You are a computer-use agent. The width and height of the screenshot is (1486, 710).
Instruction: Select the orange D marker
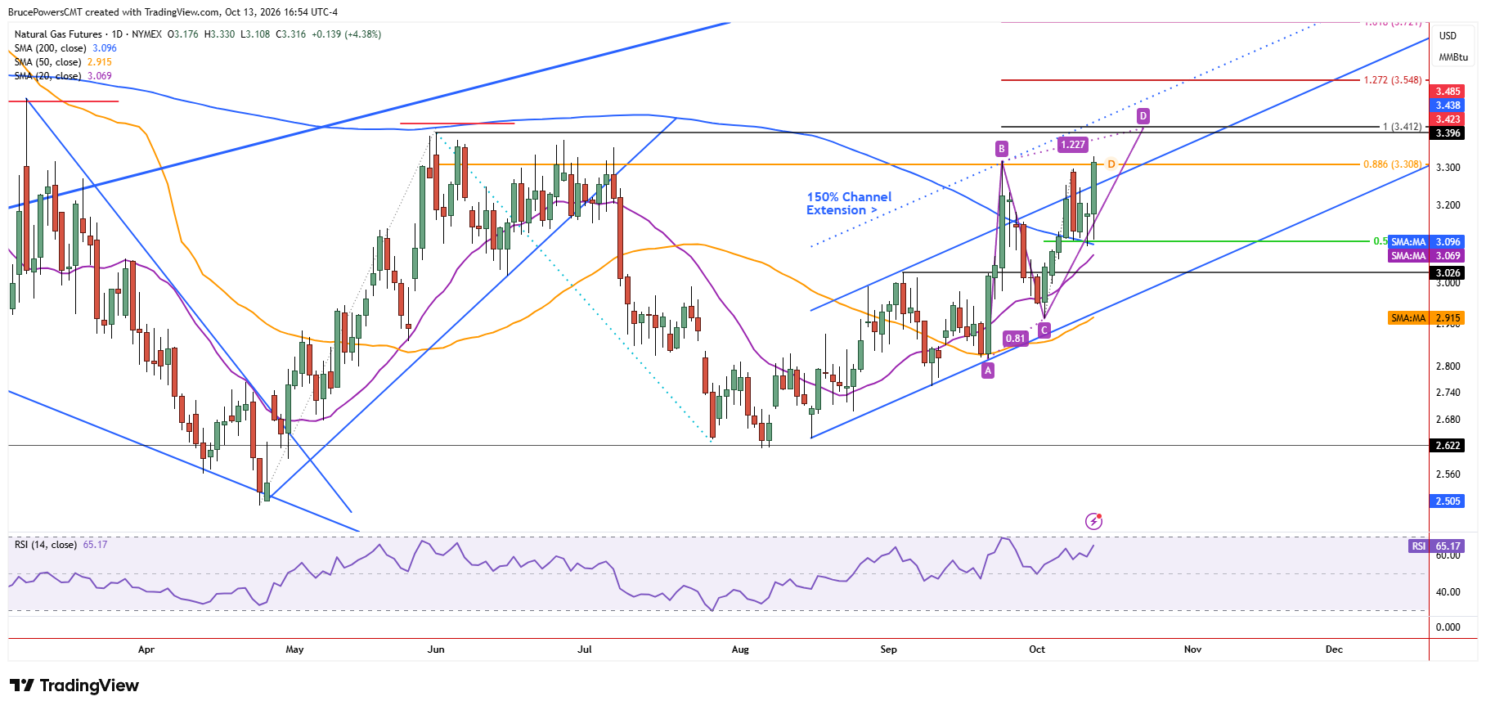(x=1111, y=164)
